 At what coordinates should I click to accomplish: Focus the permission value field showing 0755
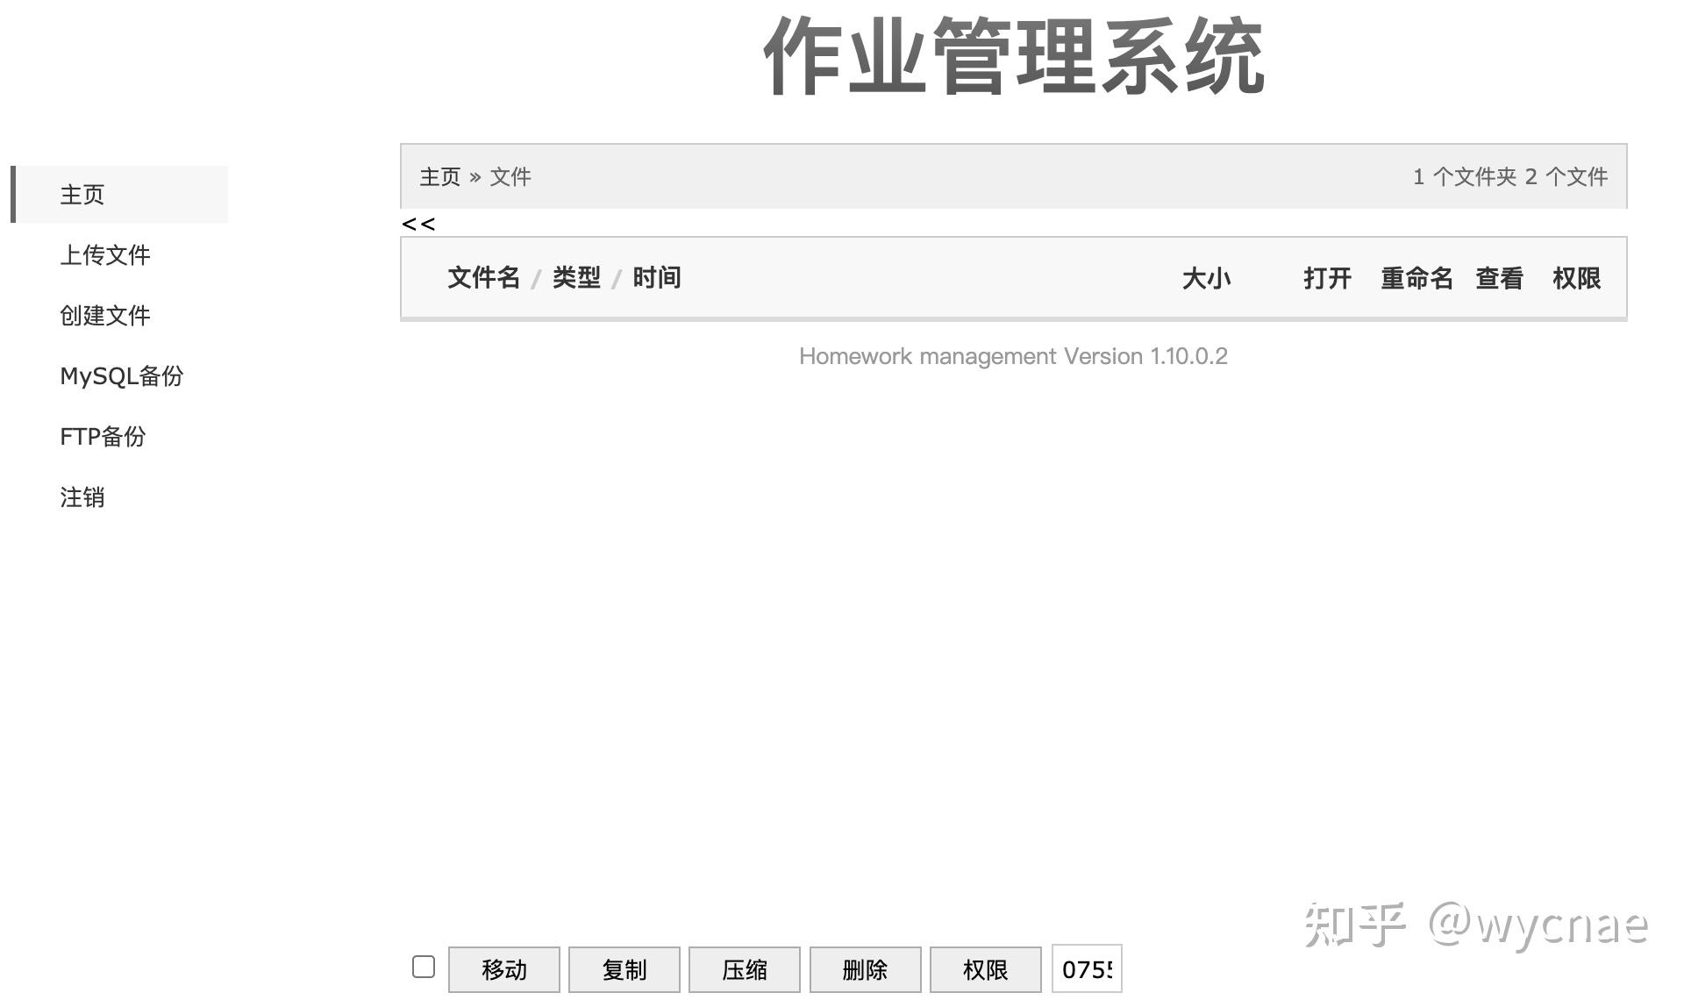(1087, 969)
